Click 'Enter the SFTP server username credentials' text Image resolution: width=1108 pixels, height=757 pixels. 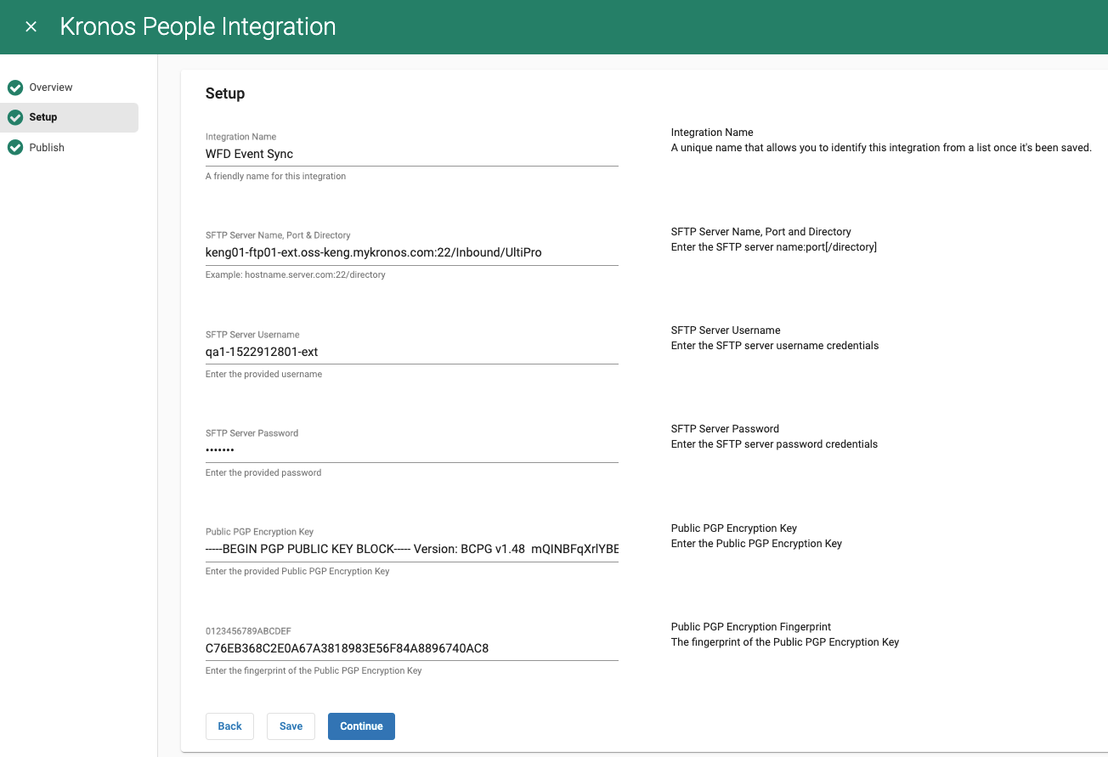(775, 346)
